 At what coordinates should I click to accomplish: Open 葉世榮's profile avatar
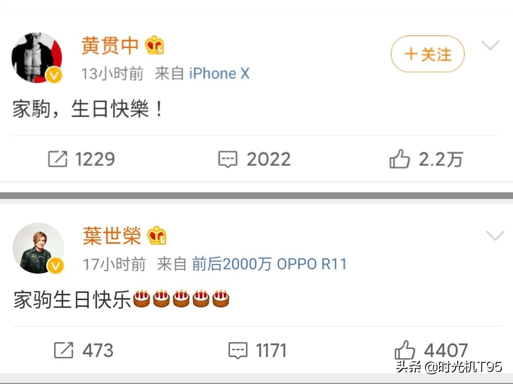38,248
